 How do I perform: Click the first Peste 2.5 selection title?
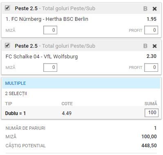pyautogui.click(x=26, y=9)
